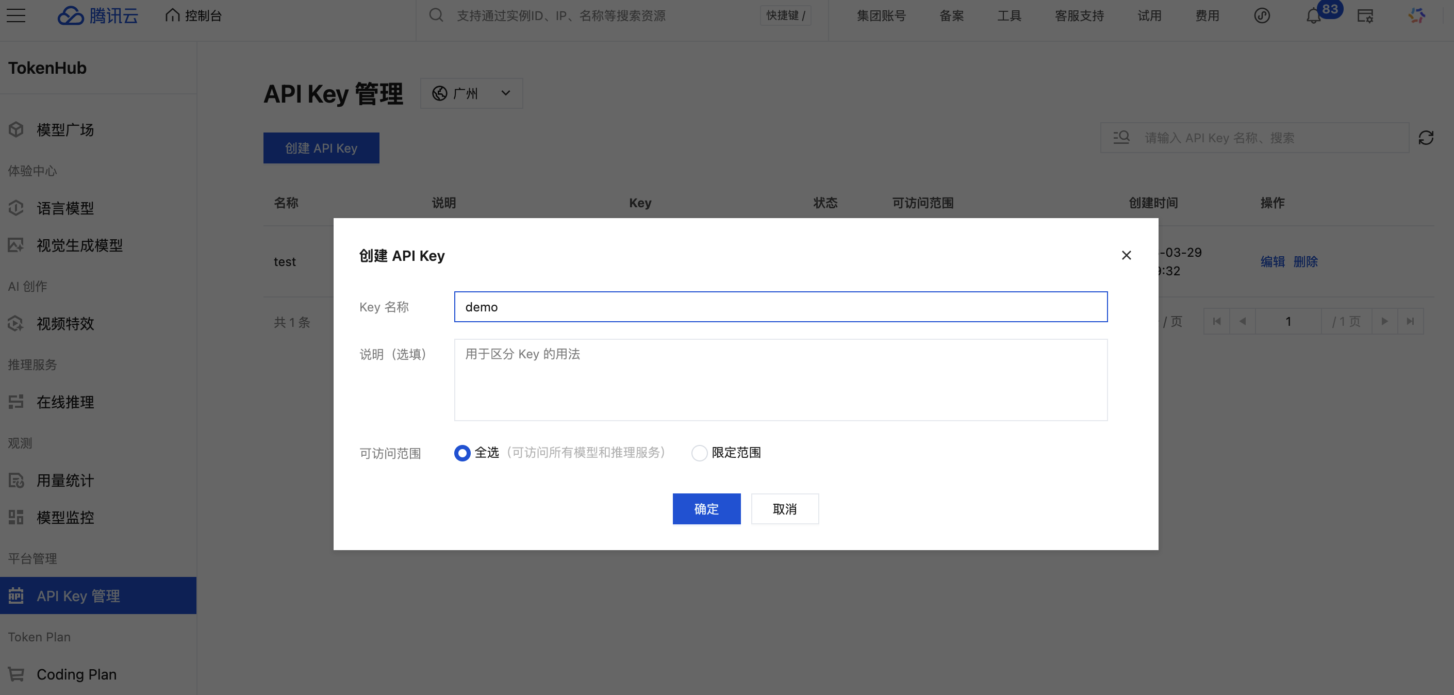The width and height of the screenshot is (1454, 695).
Task: Click the 确定 confirm button
Action: (x=706, y=509)
